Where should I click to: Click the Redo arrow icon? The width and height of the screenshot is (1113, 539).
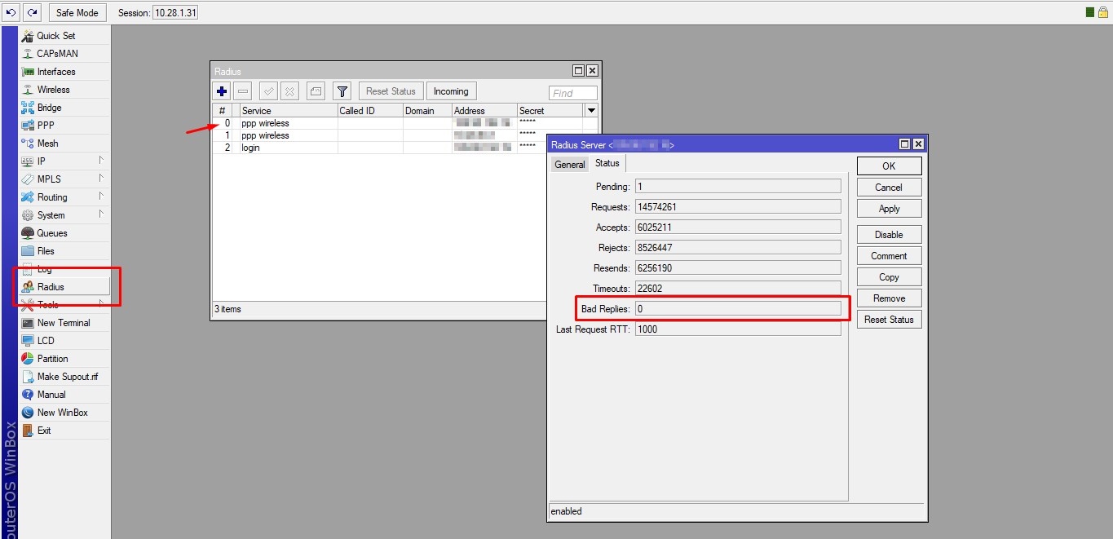click(32, 12)
